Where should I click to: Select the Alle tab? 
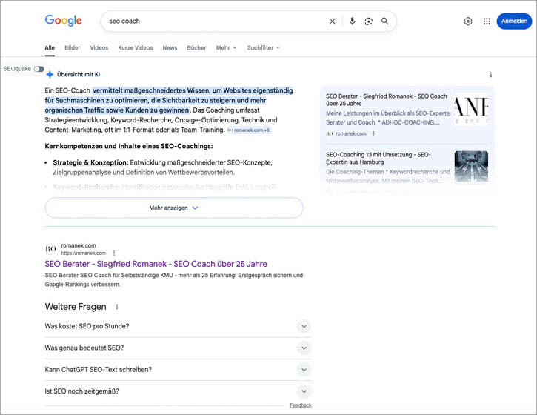click(x=50, y=48)
